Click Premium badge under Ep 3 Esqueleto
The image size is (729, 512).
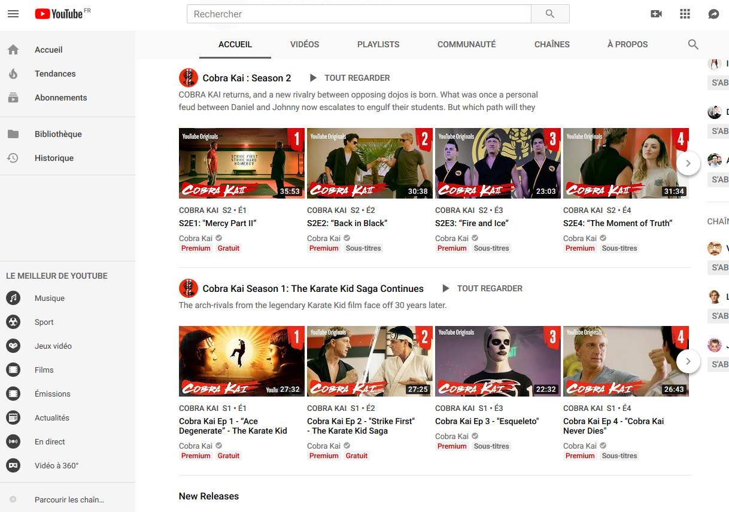pyautogui.click(x=452, y=446)
